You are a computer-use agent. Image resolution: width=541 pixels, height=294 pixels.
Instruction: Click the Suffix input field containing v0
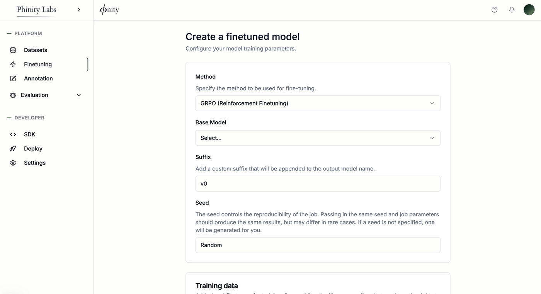(x=318, y=184)
